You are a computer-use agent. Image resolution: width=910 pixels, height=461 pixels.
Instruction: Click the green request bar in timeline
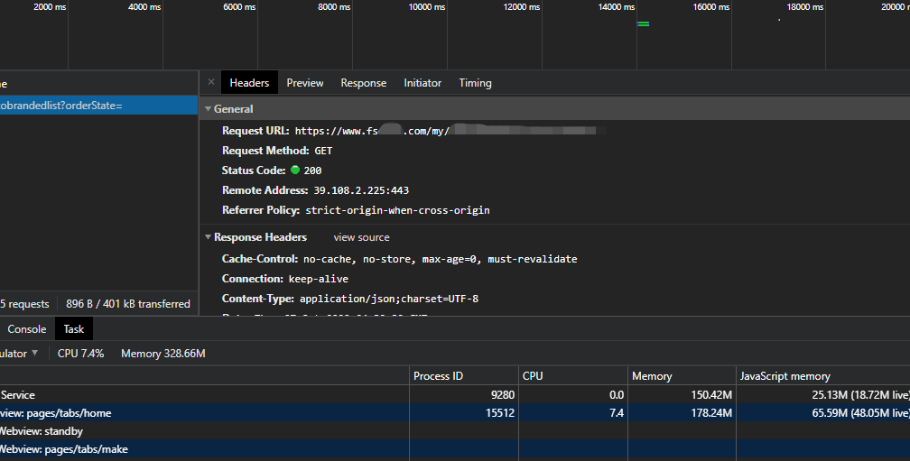pyautogui.click(x=643, y=23)
